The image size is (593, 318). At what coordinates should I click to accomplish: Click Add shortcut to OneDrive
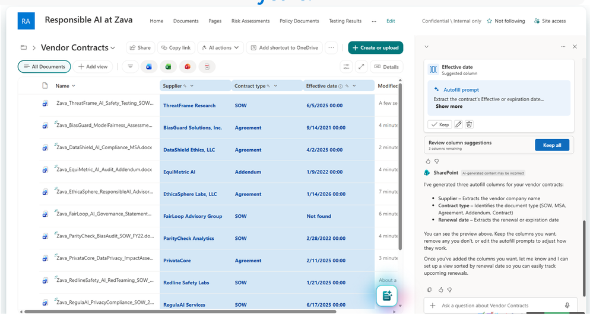pyautogui.click(x=284, y=47)
